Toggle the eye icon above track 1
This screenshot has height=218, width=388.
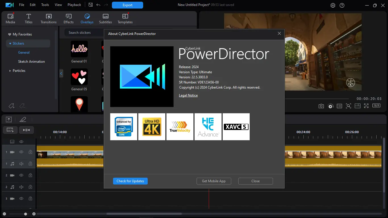(x=21, y=142)
